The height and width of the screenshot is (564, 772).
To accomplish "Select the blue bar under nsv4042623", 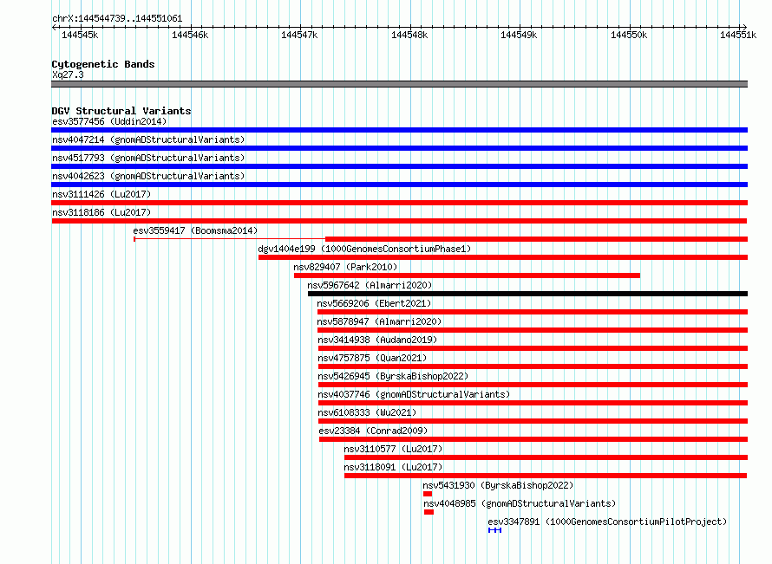I will (x=399, y=185).
